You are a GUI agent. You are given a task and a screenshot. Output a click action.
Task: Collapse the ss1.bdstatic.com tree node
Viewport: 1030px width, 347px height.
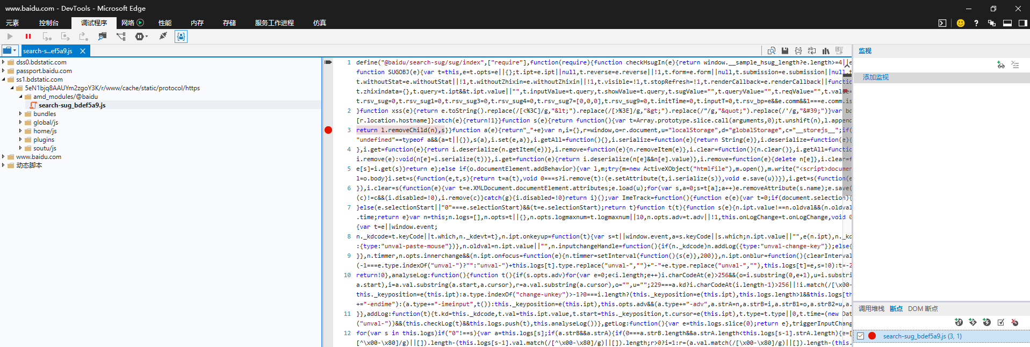3,79
